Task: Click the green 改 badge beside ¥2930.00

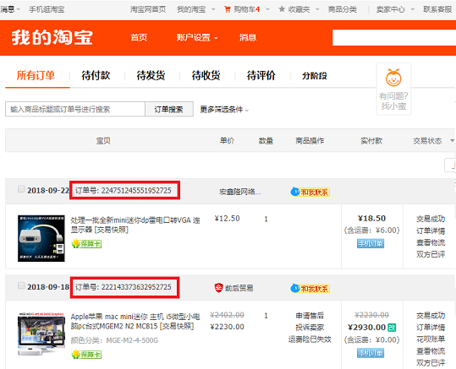Action: coord(392,328)
